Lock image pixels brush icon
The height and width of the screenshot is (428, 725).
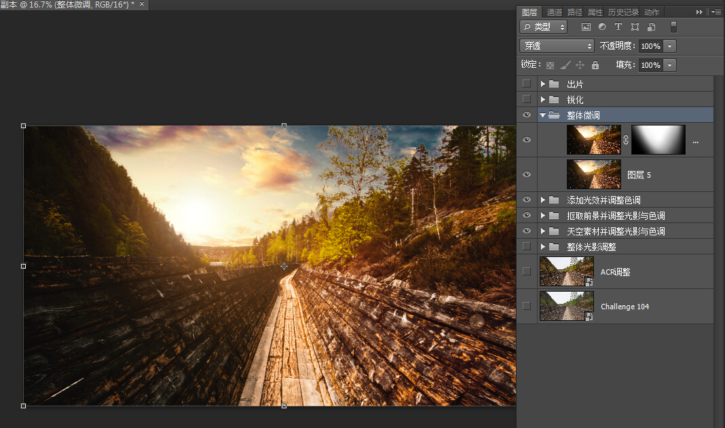pos(565,65)
